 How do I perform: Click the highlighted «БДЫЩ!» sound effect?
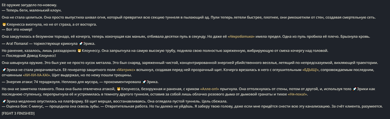pyautogui.click(x=310, y=70)
